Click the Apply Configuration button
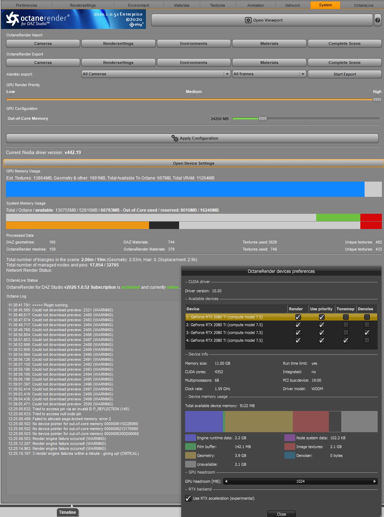The image size is (384, 517). coord(192,138)
